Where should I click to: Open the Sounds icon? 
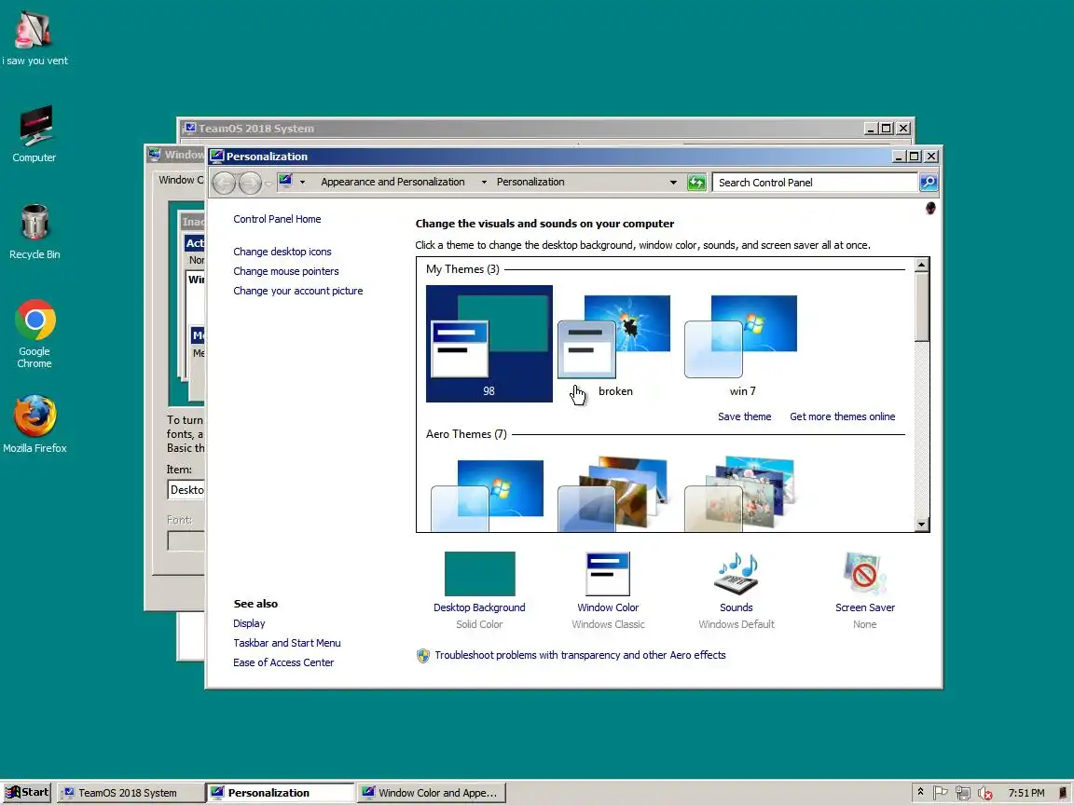pyautogui.click(x=737, y=574)
